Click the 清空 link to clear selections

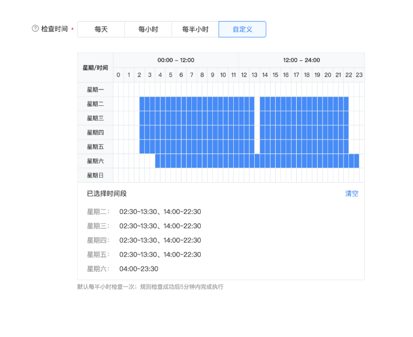(x=352, y=194)
